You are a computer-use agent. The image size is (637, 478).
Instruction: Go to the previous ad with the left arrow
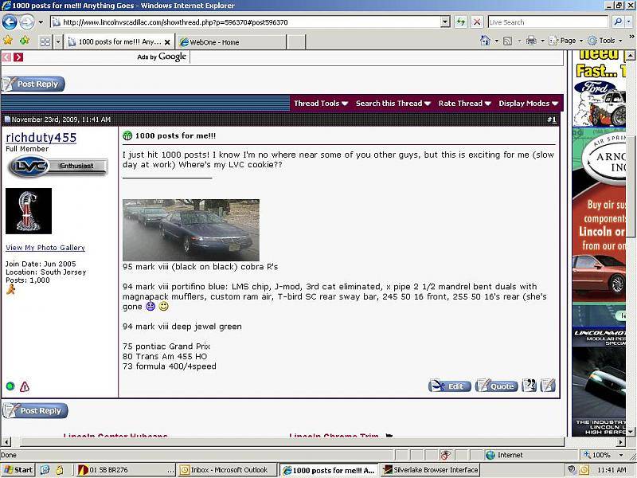pyautogui.click(x=6, y=57)
